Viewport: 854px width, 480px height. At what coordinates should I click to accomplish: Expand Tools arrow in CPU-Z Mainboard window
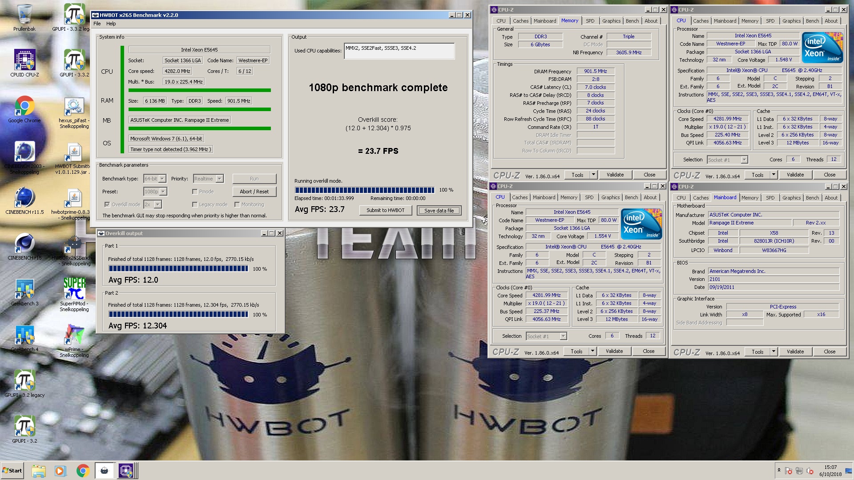[773, 352]
